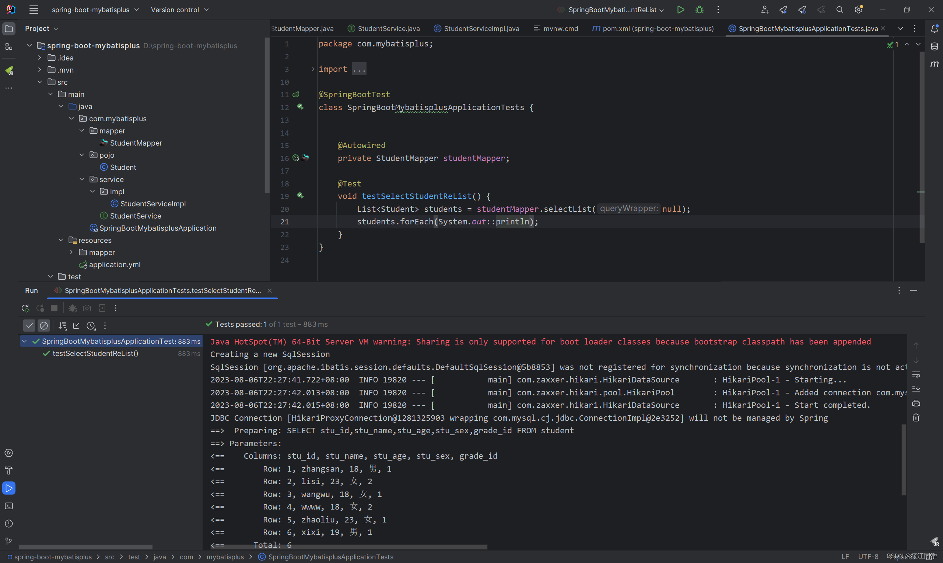Toggle the Run tool window button
The height and width of the screenshot is (563, 943).
pyautogui.click(x=9, y=488)
